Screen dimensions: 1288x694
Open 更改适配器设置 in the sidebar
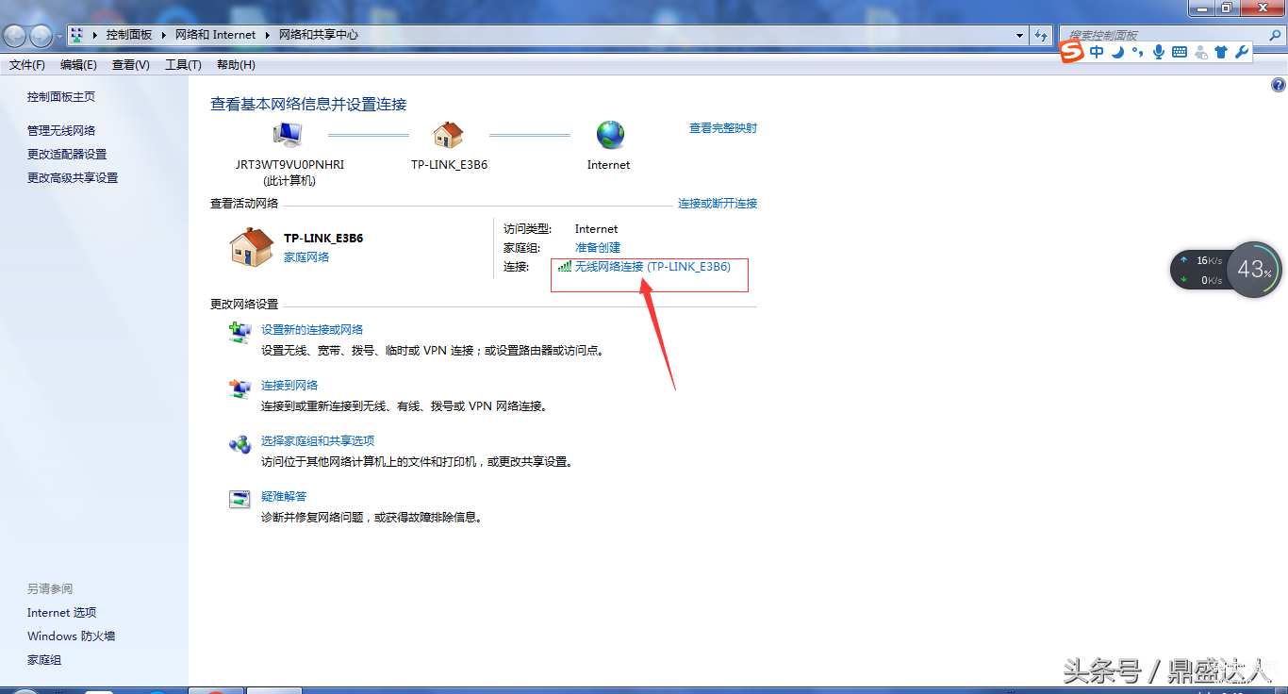pyautogui.click(x=67, y=155)
